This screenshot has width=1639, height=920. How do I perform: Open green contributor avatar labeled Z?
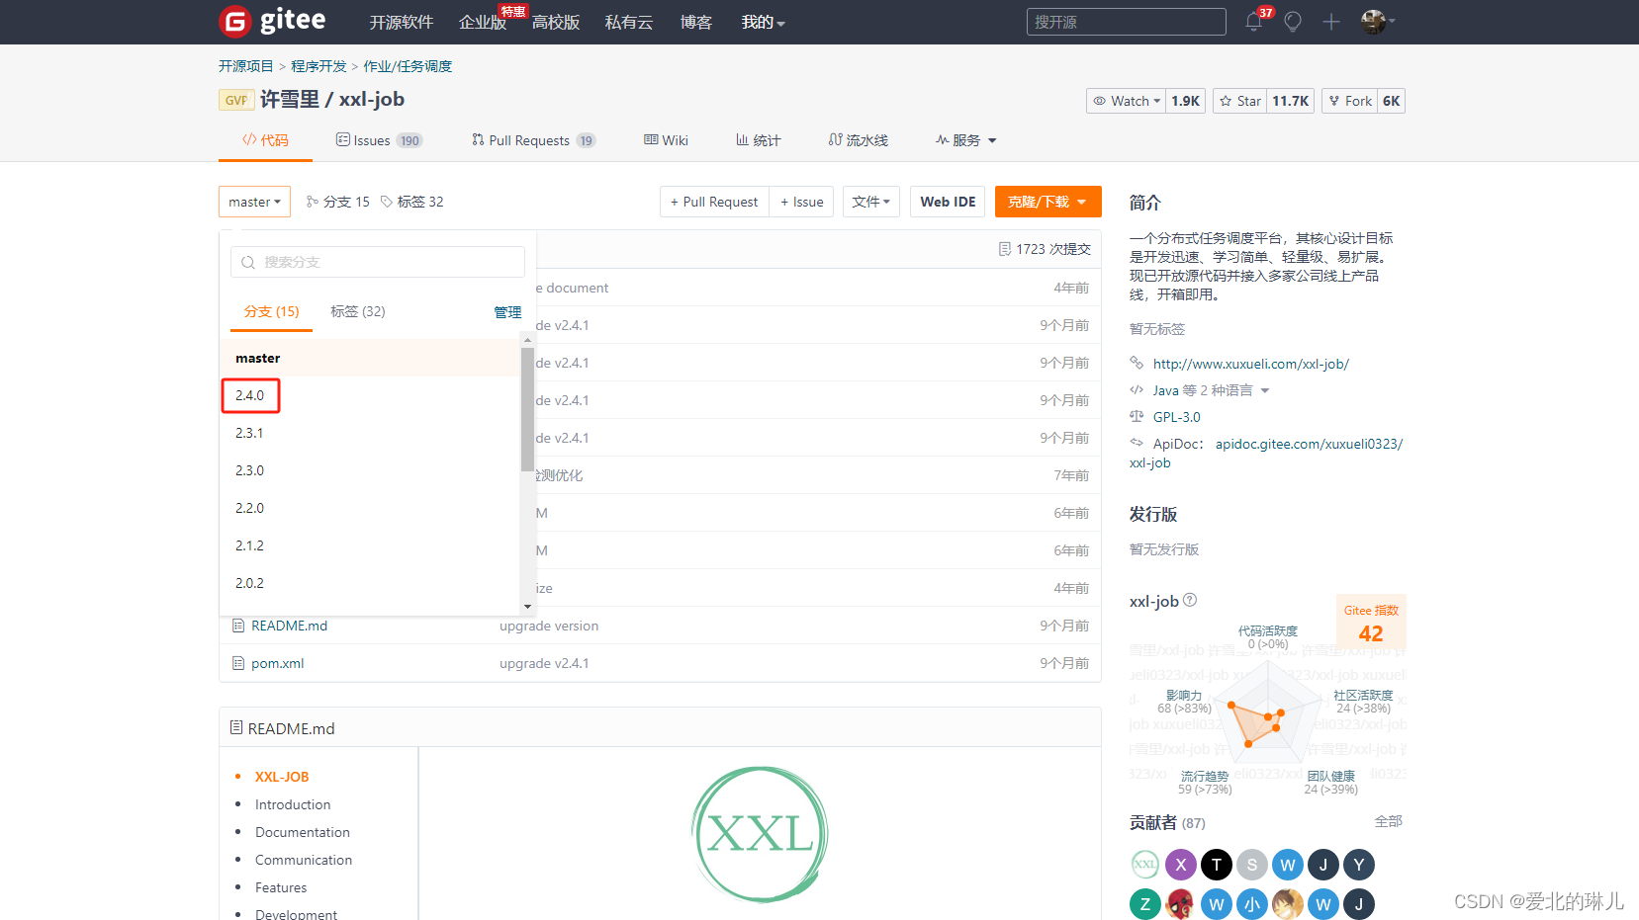point(1144,903)
